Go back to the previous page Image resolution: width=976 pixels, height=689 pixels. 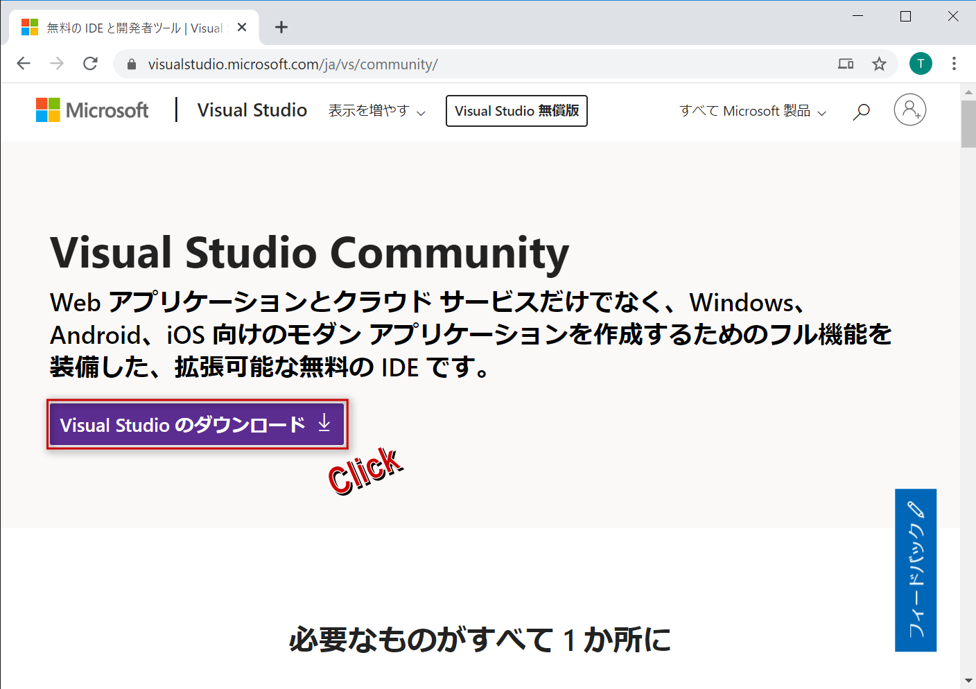[x=24, y=64]
